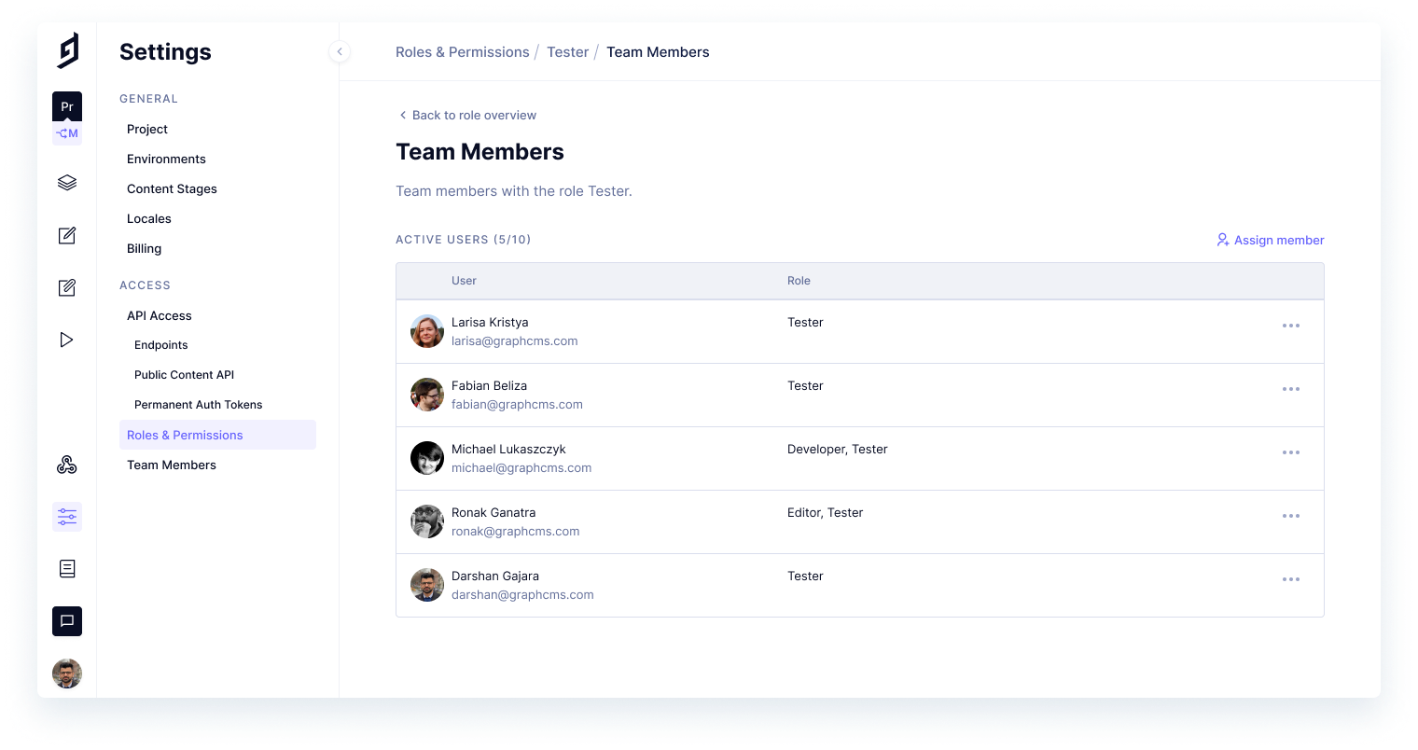Click the 'Editor, Tester' role cell

click(x=826, y=512)
